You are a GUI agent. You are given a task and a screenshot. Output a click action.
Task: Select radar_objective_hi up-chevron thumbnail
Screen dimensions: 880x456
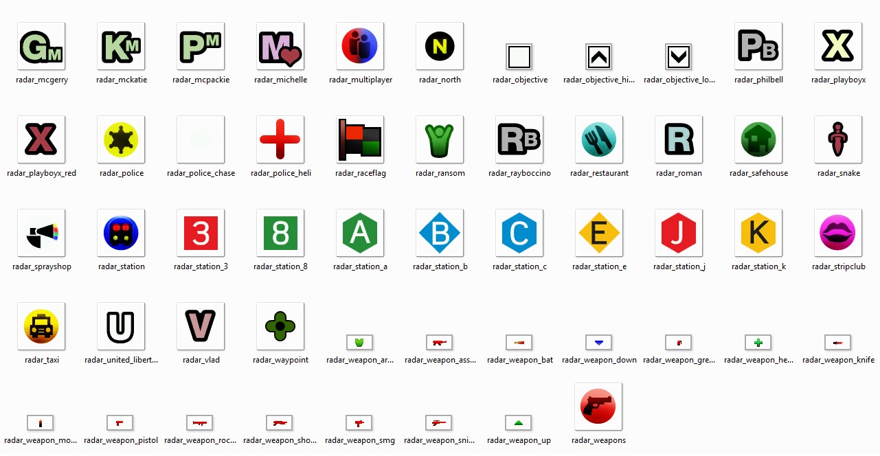pyautogui.click(x=599, y=57)
